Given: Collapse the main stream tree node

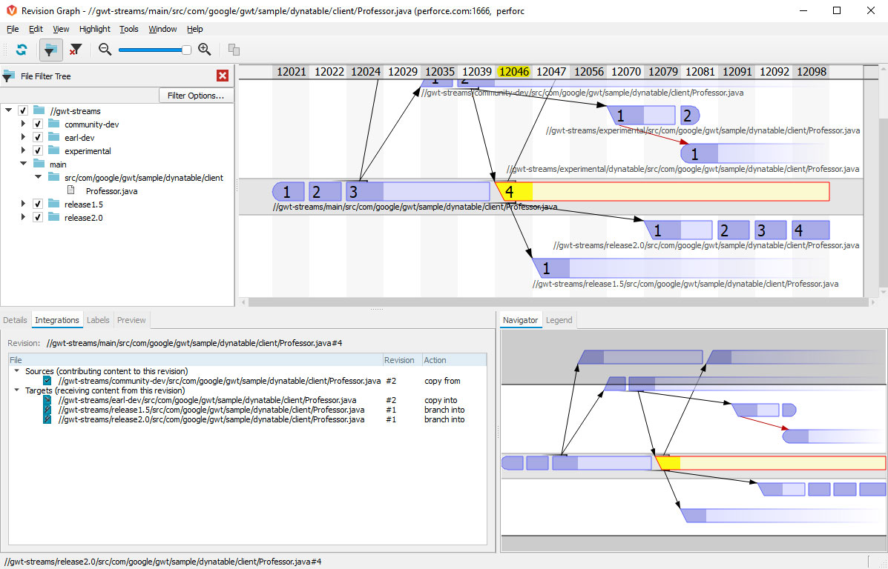Looking at the screenshot, I should 23,164.
